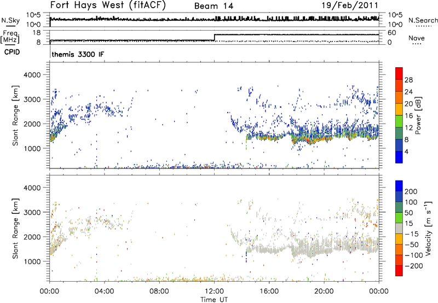Screen dimensions: 438x303
Task: Click 'Slant Range [km]' label of power panel
Action: point(16,115)
